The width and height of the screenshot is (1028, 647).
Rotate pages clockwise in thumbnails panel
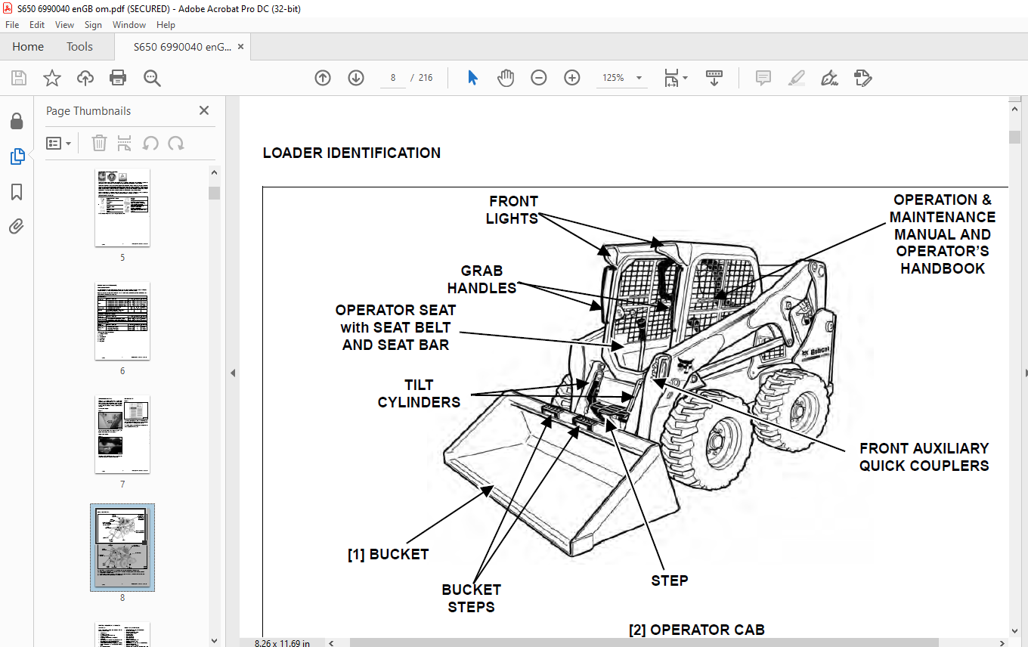(x=176, y=143)
